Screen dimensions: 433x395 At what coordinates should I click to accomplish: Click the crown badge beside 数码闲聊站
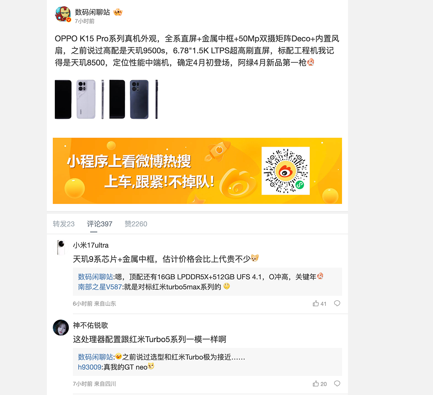click(118, 12)
